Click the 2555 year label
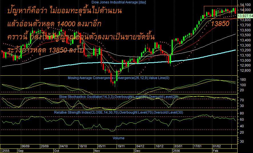This screenshot has width=253, height=153. [6, 151]
